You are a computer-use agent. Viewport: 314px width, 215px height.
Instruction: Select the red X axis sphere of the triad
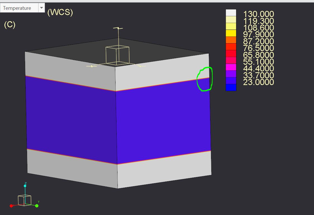[11, 206]
